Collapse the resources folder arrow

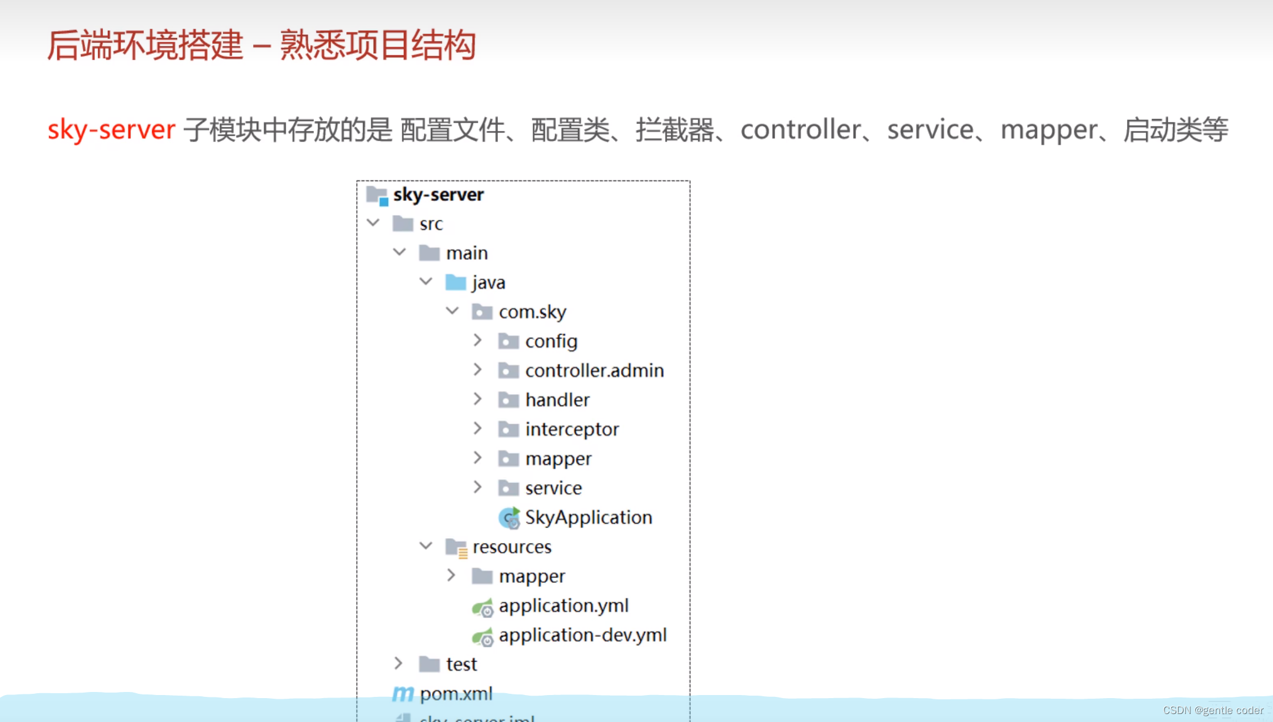426,546
